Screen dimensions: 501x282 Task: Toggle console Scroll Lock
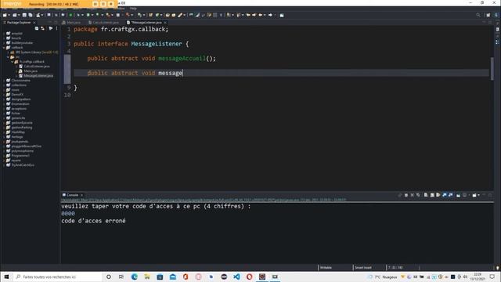pyautogui.click(x=432, y=195)
